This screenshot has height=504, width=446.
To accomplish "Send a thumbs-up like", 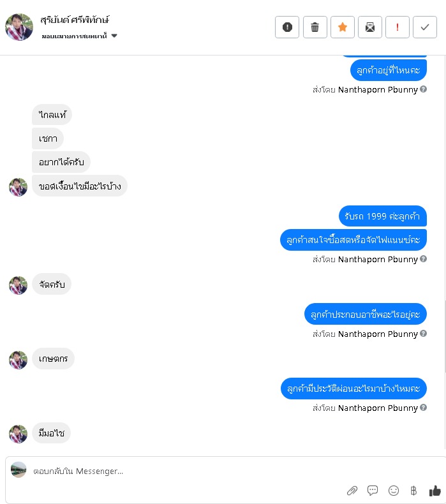I will (x=435, y=491).
